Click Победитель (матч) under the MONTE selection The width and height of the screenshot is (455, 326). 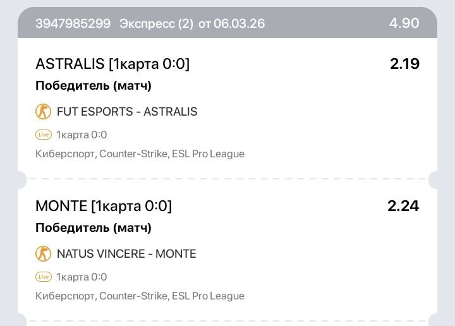tap(94, 228)
